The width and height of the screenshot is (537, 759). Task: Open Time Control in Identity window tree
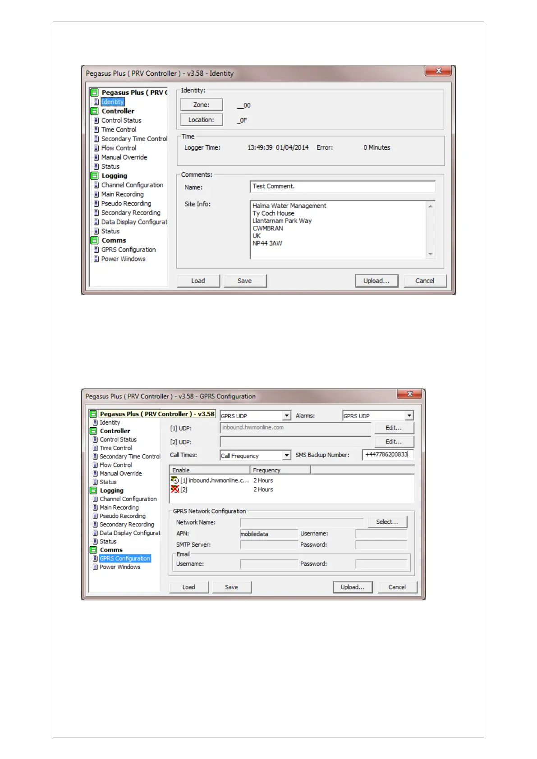click(x=119, y=129)
